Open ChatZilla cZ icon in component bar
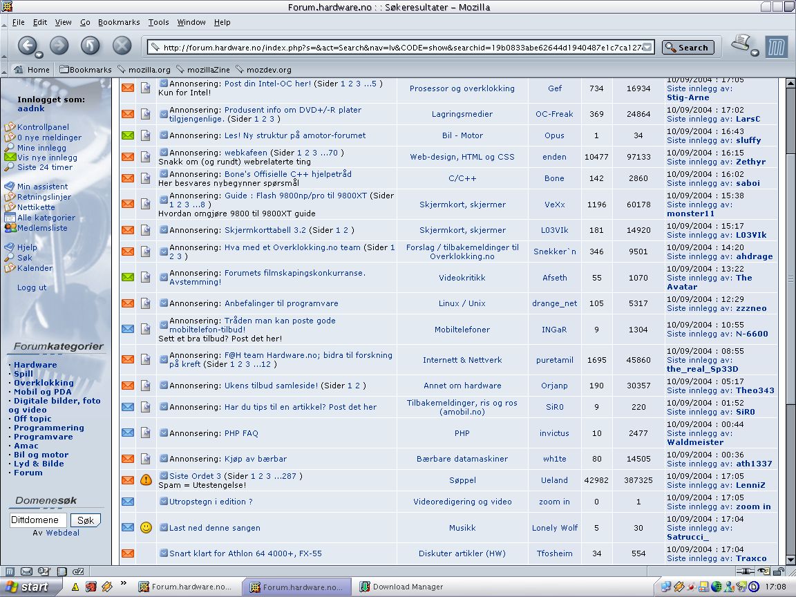The height and width of the screenshot is (597, 796). (x=78, y=571)
